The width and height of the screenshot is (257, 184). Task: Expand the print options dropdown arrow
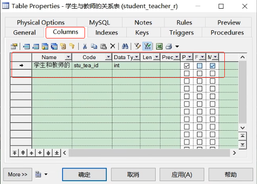pos(177,47)
